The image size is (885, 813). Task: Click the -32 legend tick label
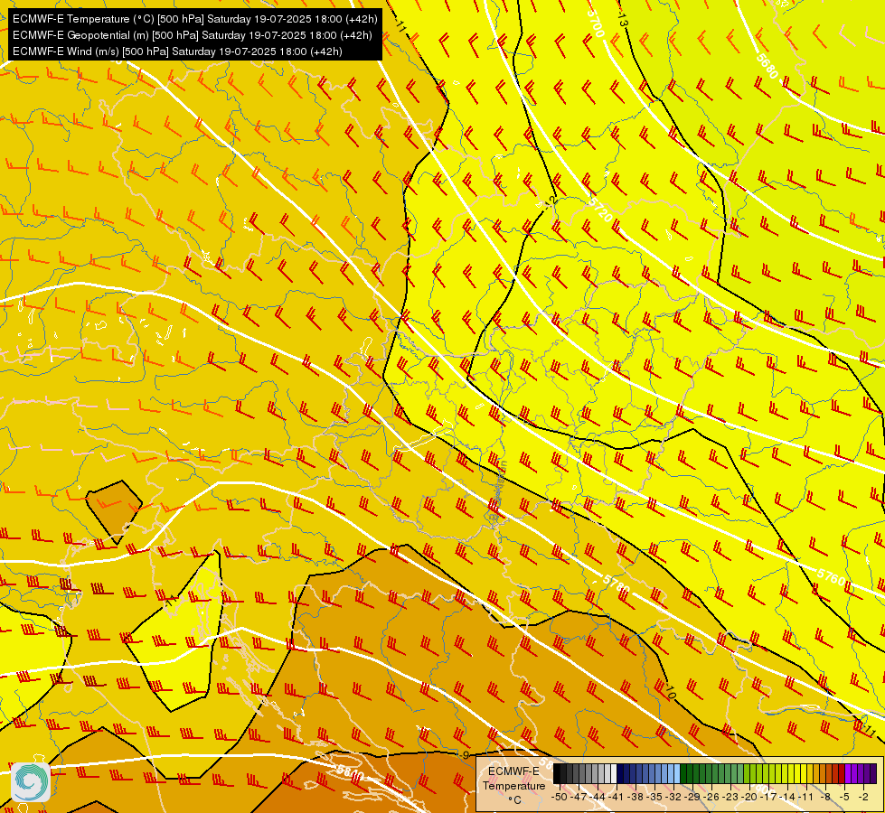(673, 797)
